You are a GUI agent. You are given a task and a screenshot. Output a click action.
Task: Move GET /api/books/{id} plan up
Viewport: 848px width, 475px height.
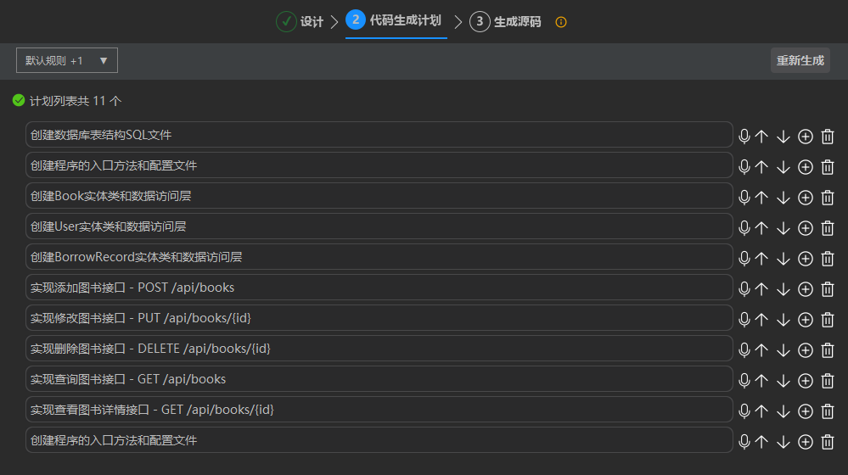pyautogui.click(x=761, y=411)
